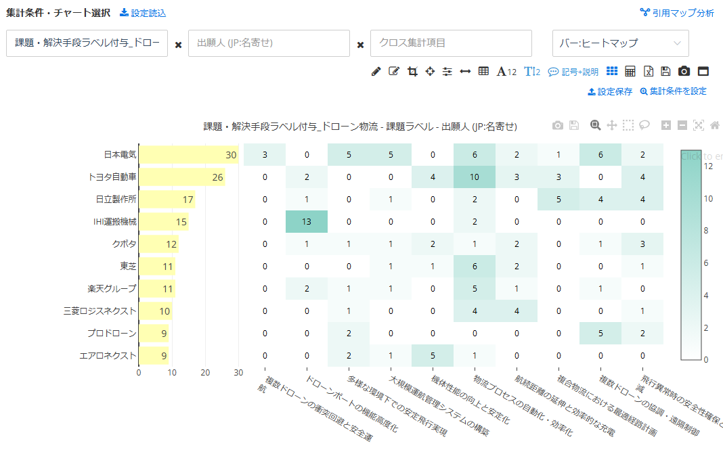This screenshot has width=723, height=454.
Task: Click the クロス集計項目 input field
Action: click(451, 43)
